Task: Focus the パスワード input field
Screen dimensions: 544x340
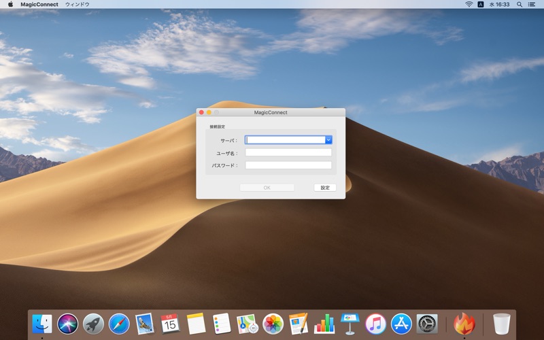Action: coord(288,165)
